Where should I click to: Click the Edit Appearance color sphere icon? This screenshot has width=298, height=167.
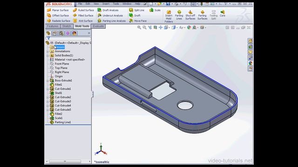click(189, 27)
